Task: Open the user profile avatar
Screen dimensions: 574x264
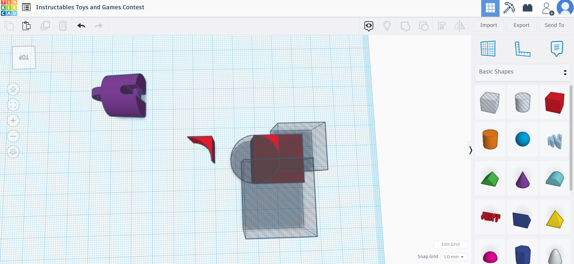Action: pos(565,8)
